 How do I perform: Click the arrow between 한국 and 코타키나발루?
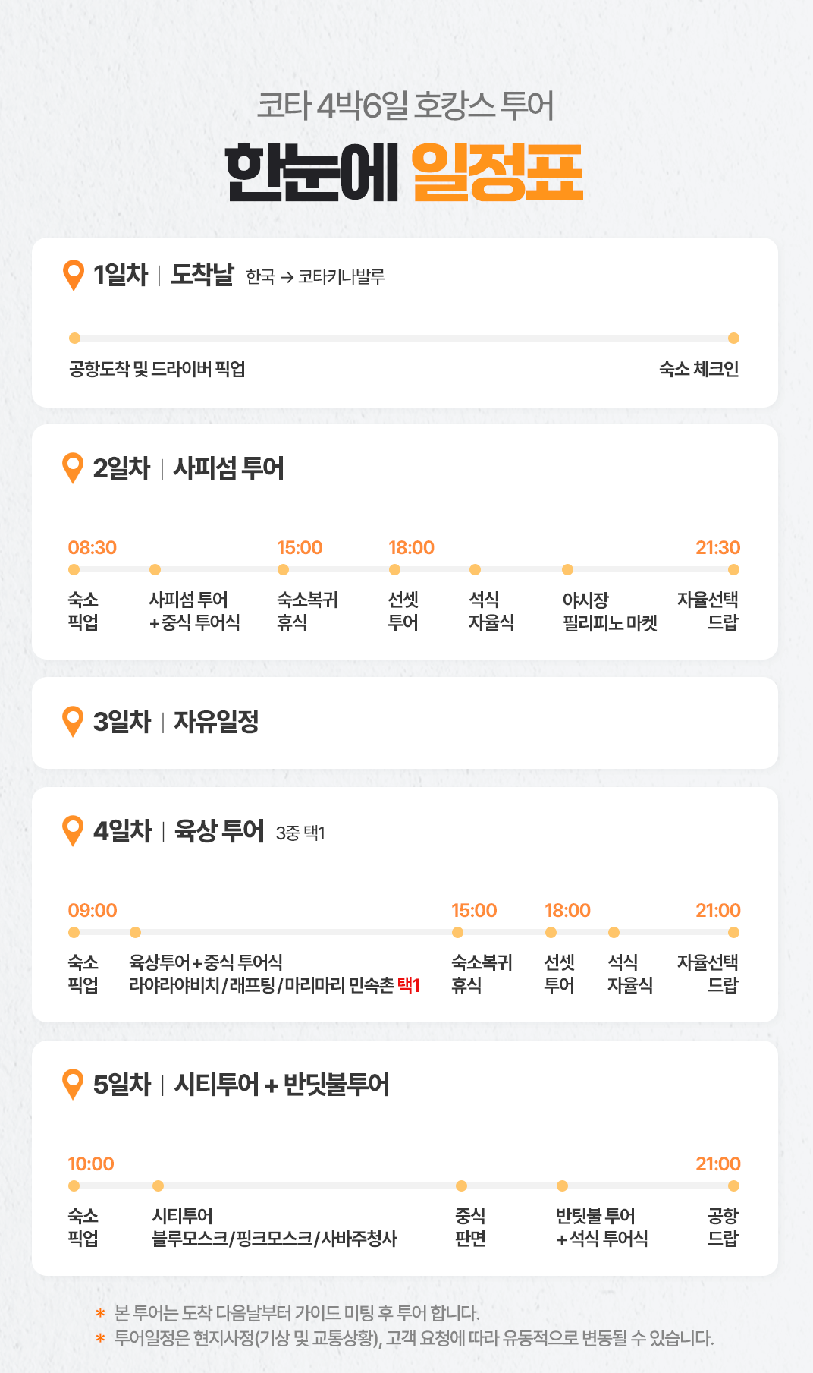coord(287,277)
